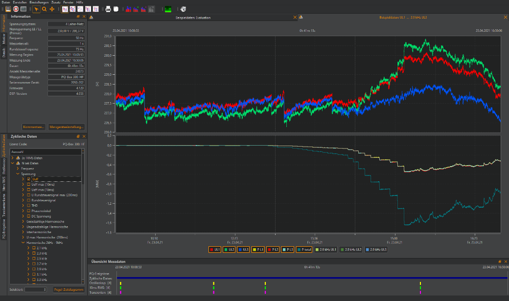Uncheck the Ueff checkbox
The width and height of the screenshot is (509, 301).
pos(28,179)
